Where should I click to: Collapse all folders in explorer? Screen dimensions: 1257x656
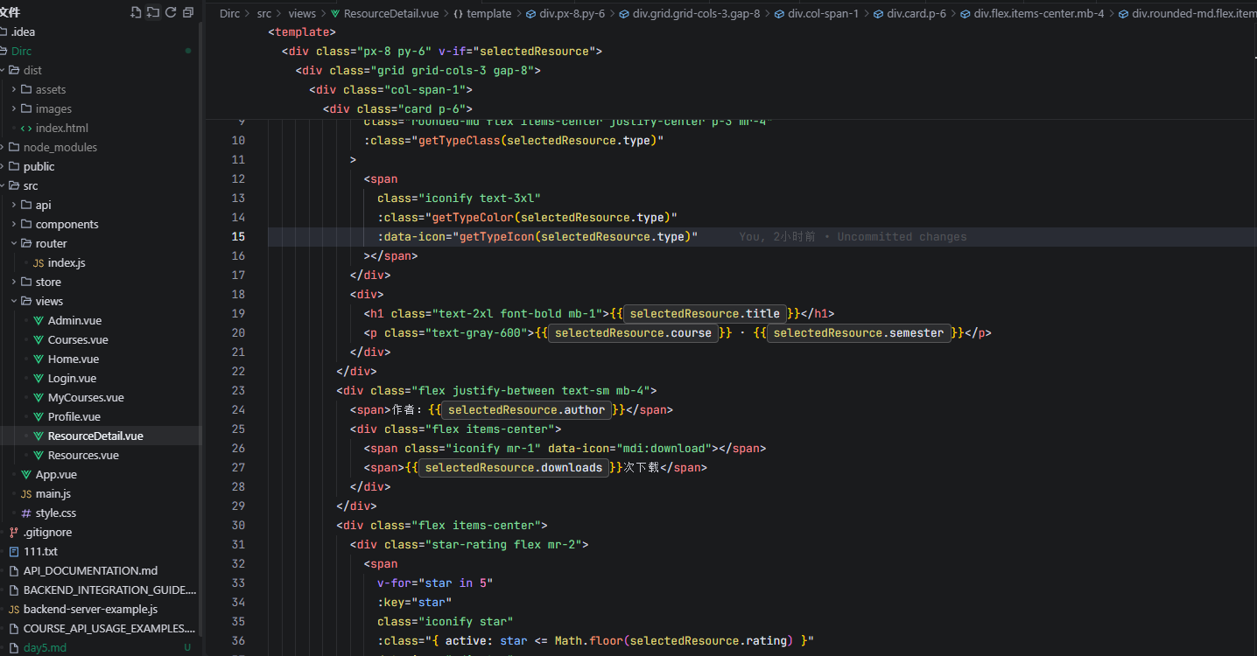point(188,12)
